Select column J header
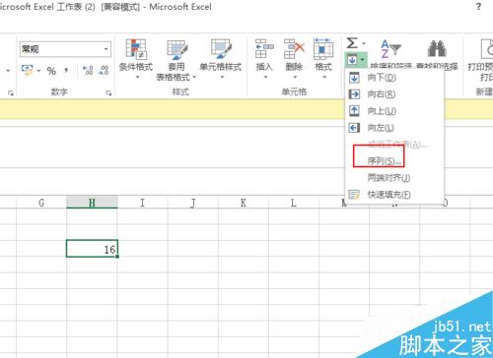This screenshot has width=493, height=358. tap(193, 203)
